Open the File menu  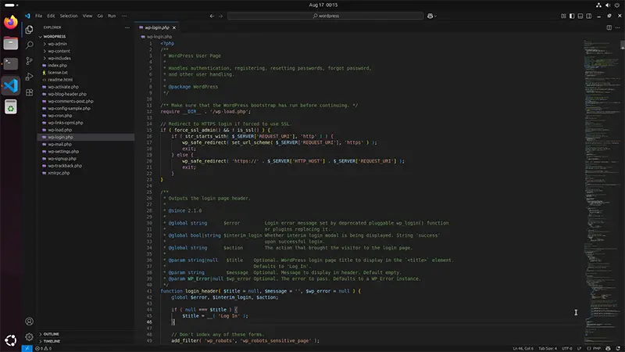coord(38,16)
